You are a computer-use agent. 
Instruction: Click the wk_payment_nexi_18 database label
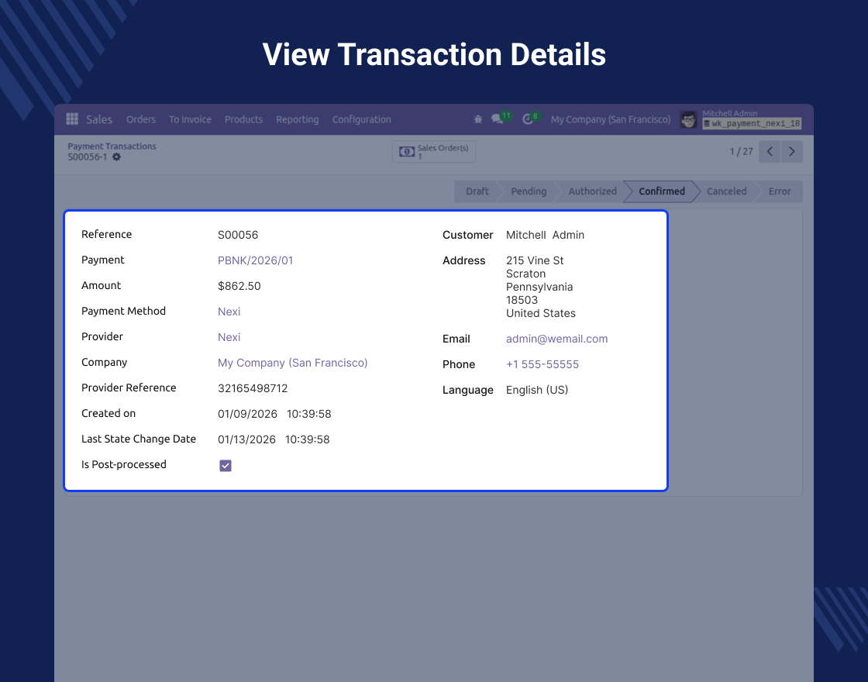pos(752,124)
